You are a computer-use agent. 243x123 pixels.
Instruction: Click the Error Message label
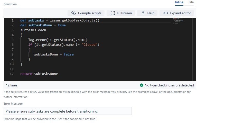13,104
